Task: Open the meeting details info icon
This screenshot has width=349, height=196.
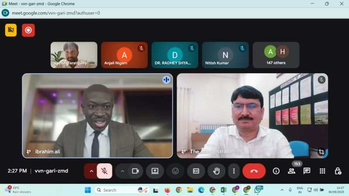Action: tap(276, 171)
